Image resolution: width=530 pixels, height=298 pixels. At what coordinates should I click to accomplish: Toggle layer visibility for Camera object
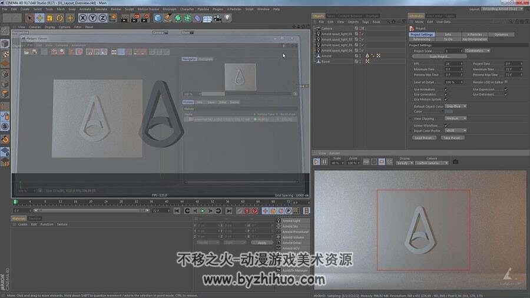point(356,28)
